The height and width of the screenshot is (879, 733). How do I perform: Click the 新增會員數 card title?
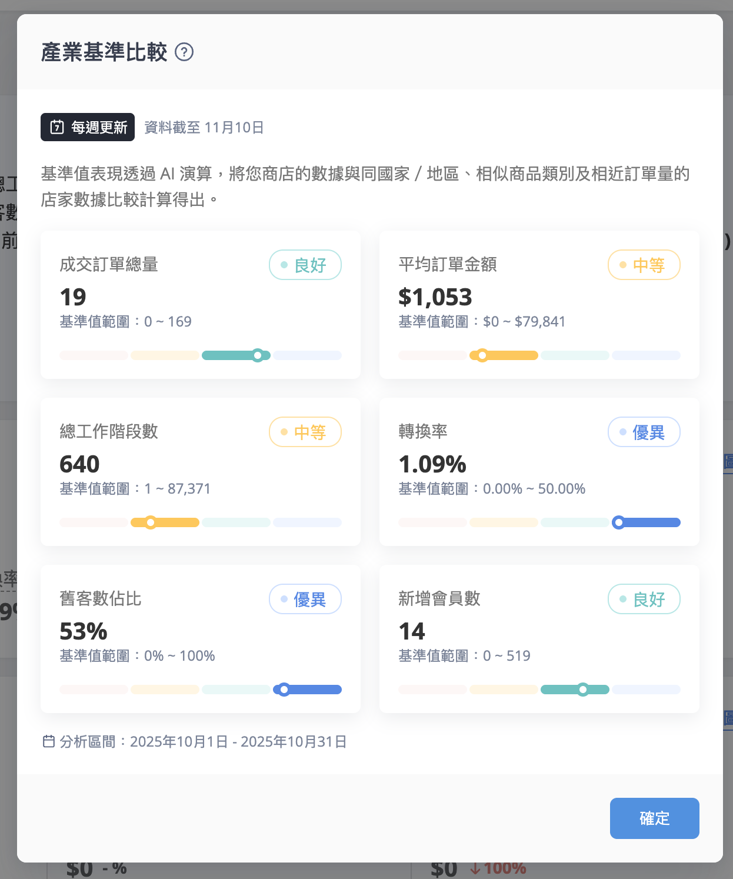(x=439, y=599)
